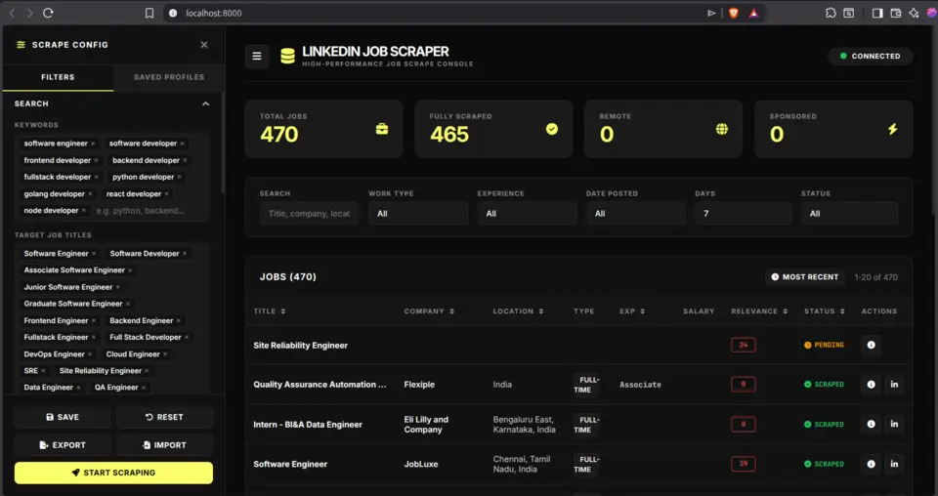The width and height of the screenshot is (938, 496).
Task: Click sidebar vertical scrollbar
Action: (223, 144)
